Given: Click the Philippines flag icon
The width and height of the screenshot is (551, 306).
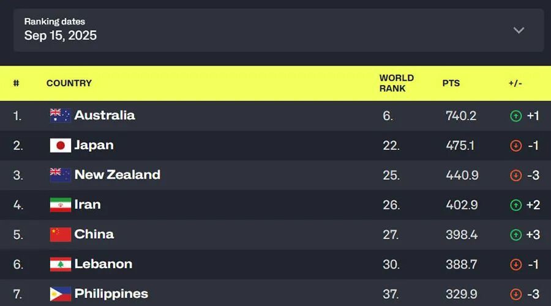Looking at the screenshot, I should (x=60, y=294).
